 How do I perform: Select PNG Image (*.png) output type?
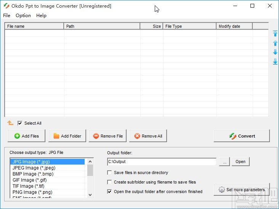tap(47, 192)
